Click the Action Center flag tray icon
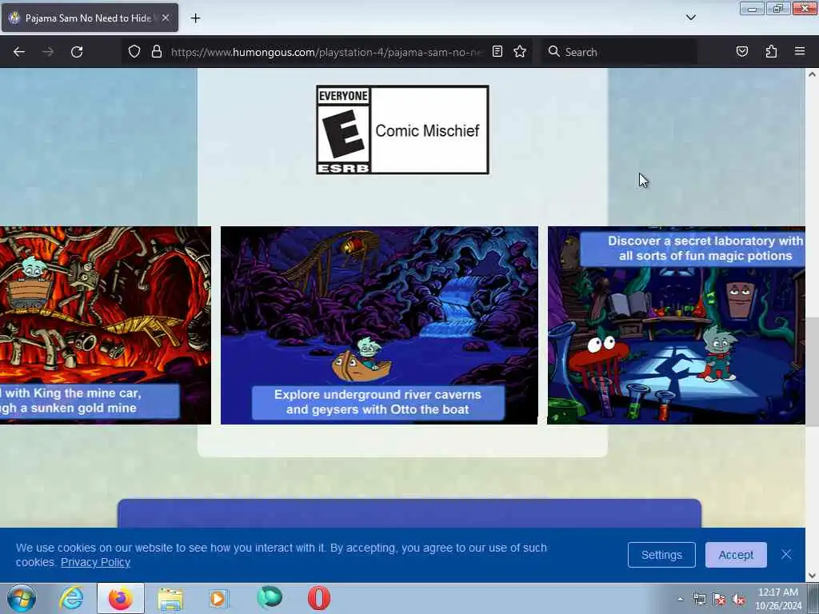The width and height of the screenshot is (819, 614). tap(719, 599)
